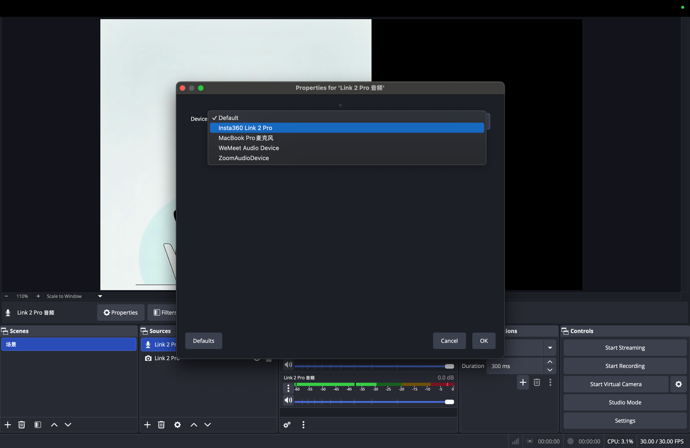Remove selected source with trash icon

click(161, 425)
